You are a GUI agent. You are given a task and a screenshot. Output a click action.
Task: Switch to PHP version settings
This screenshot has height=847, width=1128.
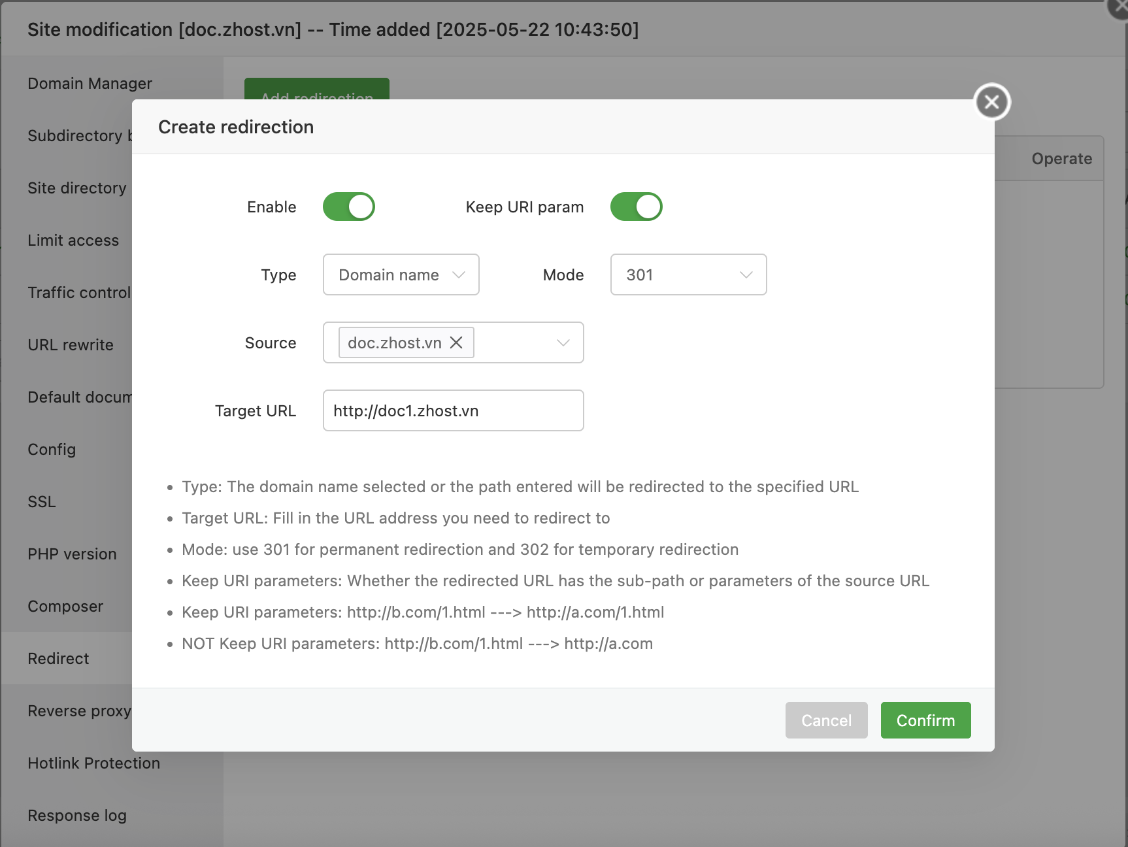[72, 554]
